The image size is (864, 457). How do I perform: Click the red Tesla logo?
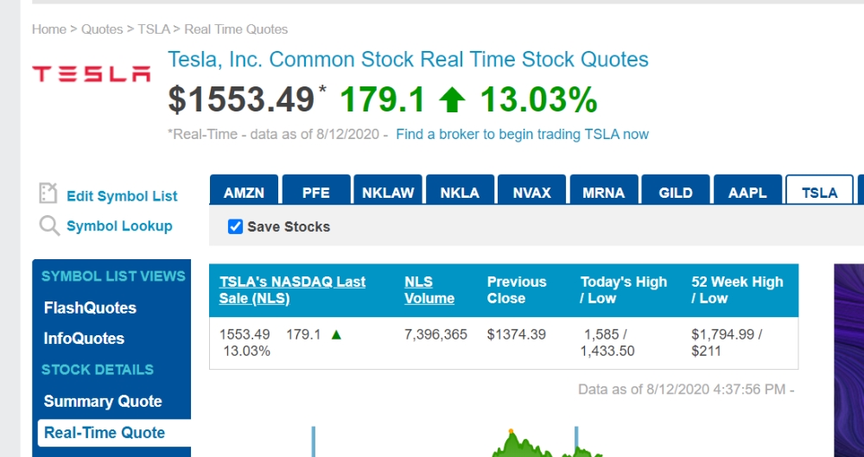click(92, 73)
